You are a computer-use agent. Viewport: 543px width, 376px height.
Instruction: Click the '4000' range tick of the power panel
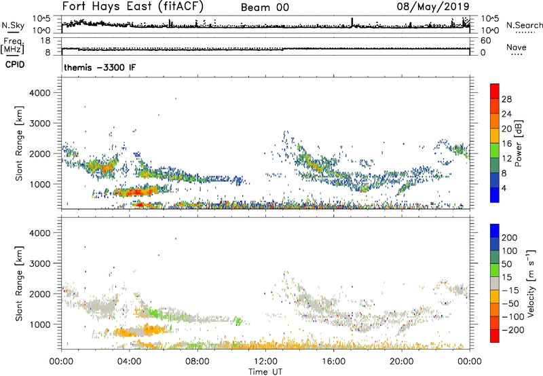[39, 93]
